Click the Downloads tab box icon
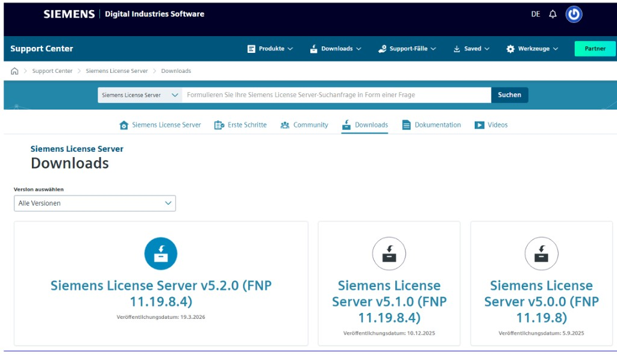Screen dimensions: 617x355 click(346, 125)
